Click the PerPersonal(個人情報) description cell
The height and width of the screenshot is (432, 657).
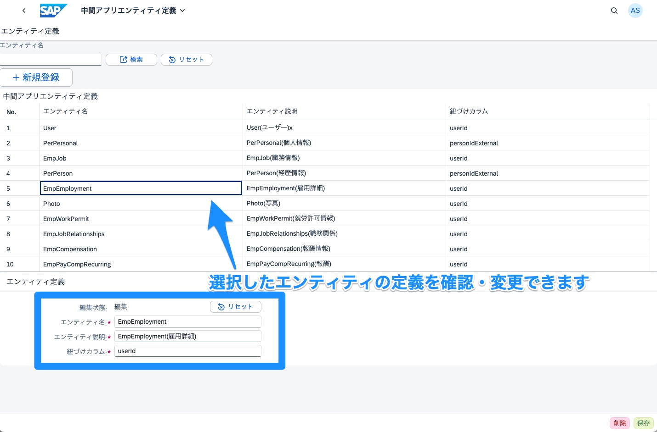[344, 143]
